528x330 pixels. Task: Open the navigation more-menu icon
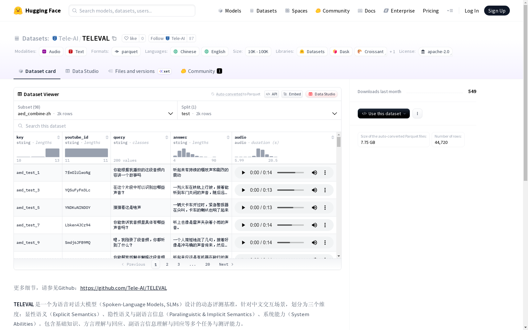[x=450, y=11]
